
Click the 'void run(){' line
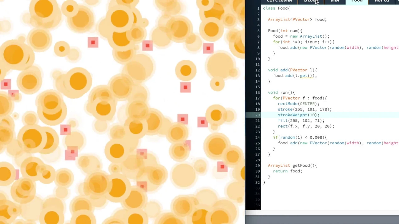281,92
